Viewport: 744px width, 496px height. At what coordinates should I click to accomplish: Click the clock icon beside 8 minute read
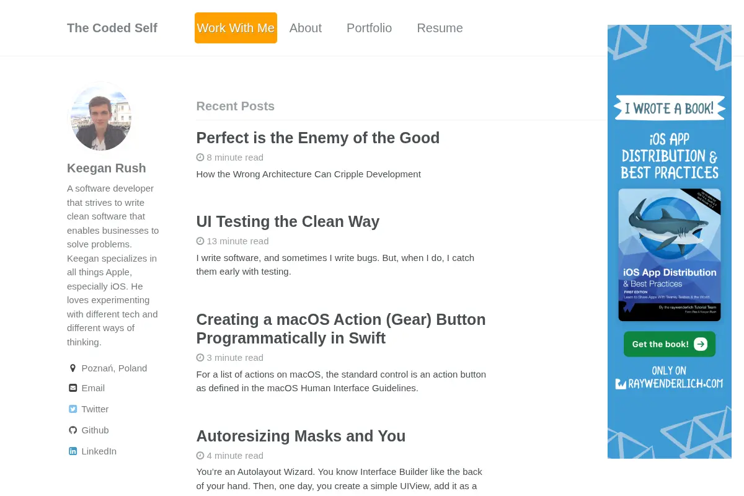coord(200,157)
